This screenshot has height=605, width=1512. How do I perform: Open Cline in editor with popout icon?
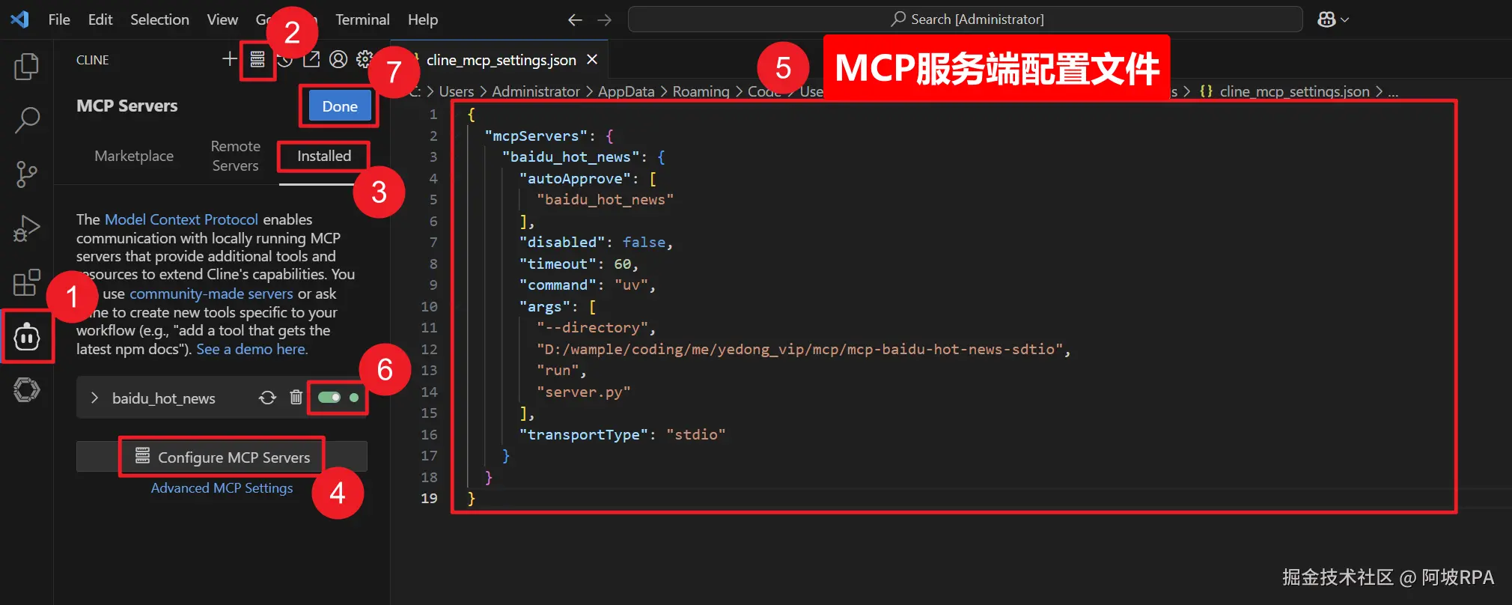coord(311,59)
